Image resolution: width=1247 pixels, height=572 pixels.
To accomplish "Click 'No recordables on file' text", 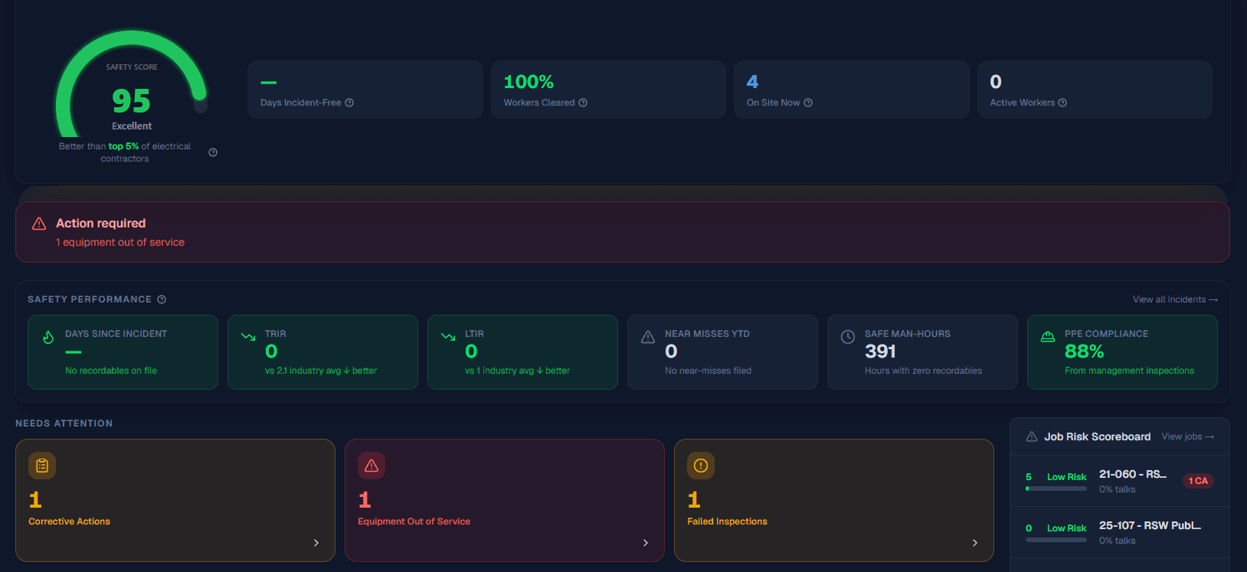I will 111,371.
